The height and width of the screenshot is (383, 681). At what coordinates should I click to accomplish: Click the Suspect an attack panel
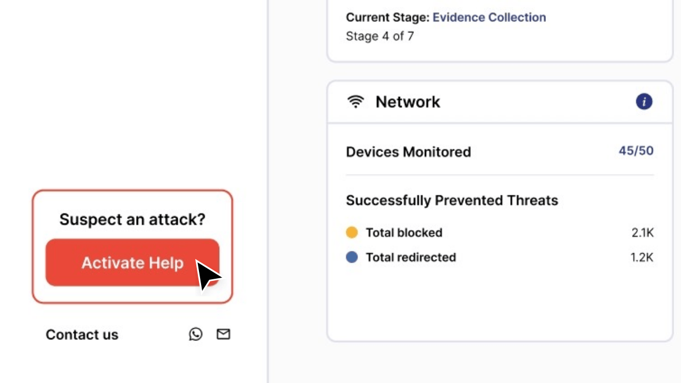point(132,219)
